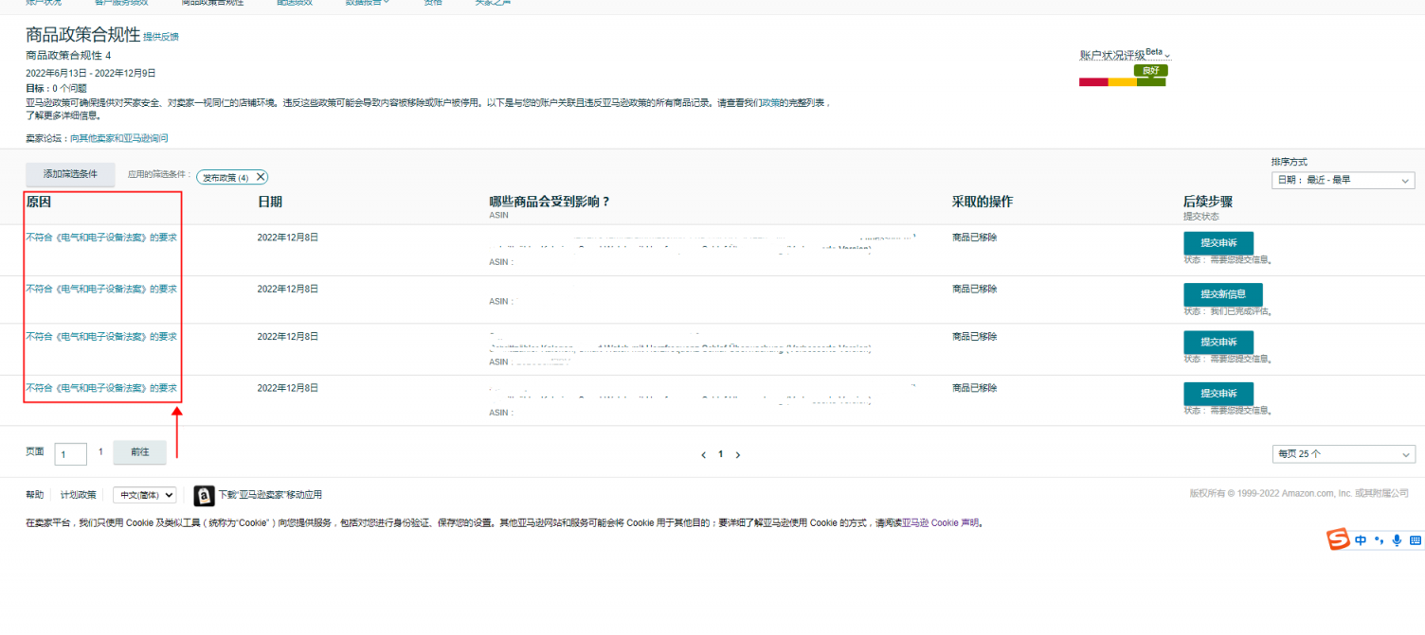
Task: Click the 添加筛选条件 button
Action: pos(70,174)
